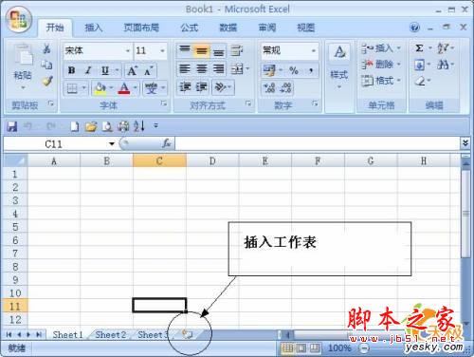This screenshot has height=357, width=474.
Task: Expand the formula bar
Action: [465, 143]
